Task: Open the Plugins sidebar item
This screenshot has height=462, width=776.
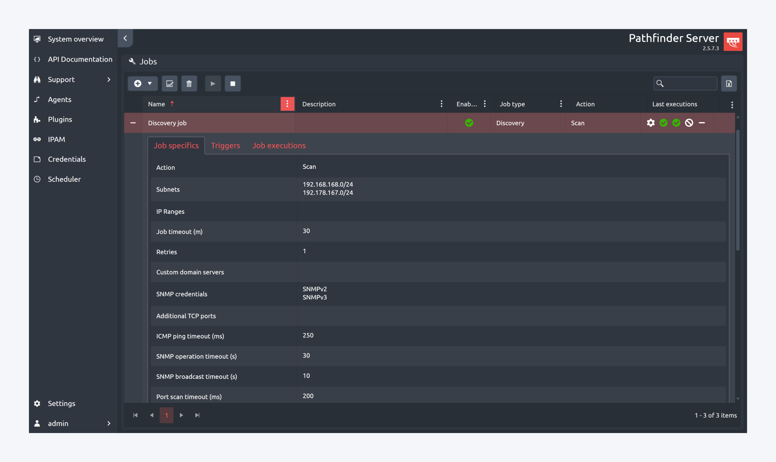Action: 60,119
